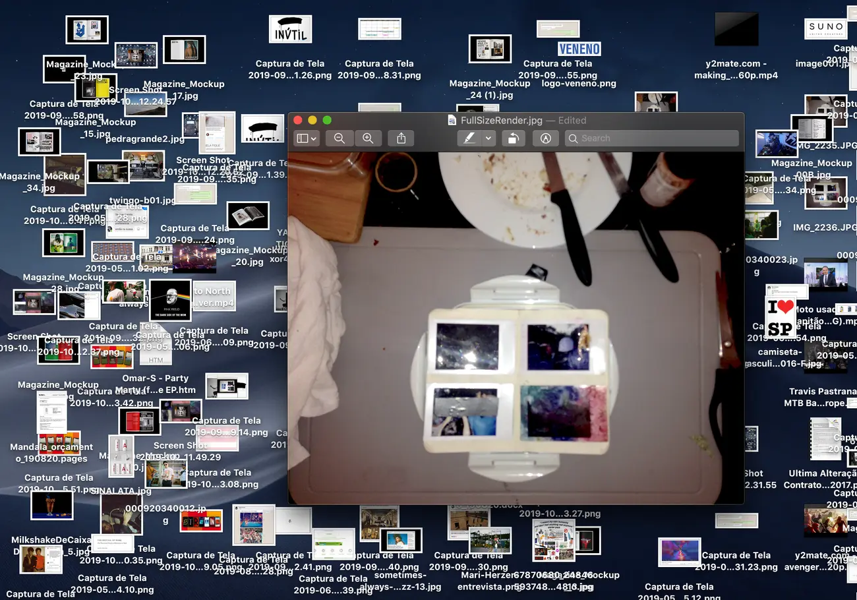This screenshot has width=857, height=600.
Task: Select the logo-veneno.png desktop file
Action: click(x=579, y=49)
